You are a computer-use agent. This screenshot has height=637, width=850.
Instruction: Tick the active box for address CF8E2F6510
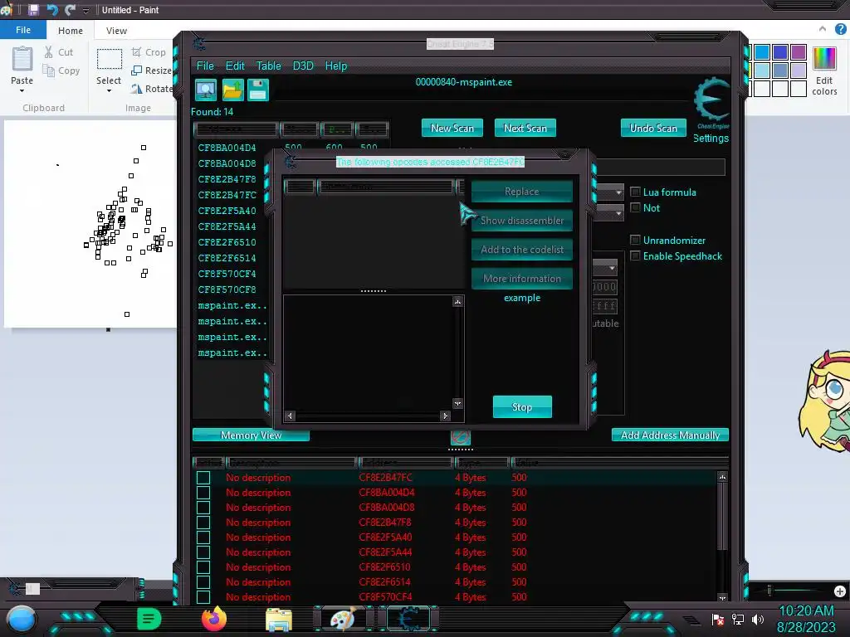[x=203, y=567]
